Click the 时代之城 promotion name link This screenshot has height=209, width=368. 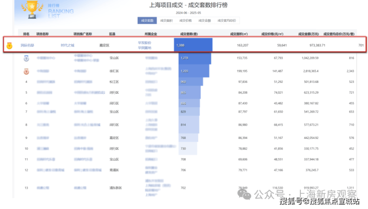tap(67, 45)
